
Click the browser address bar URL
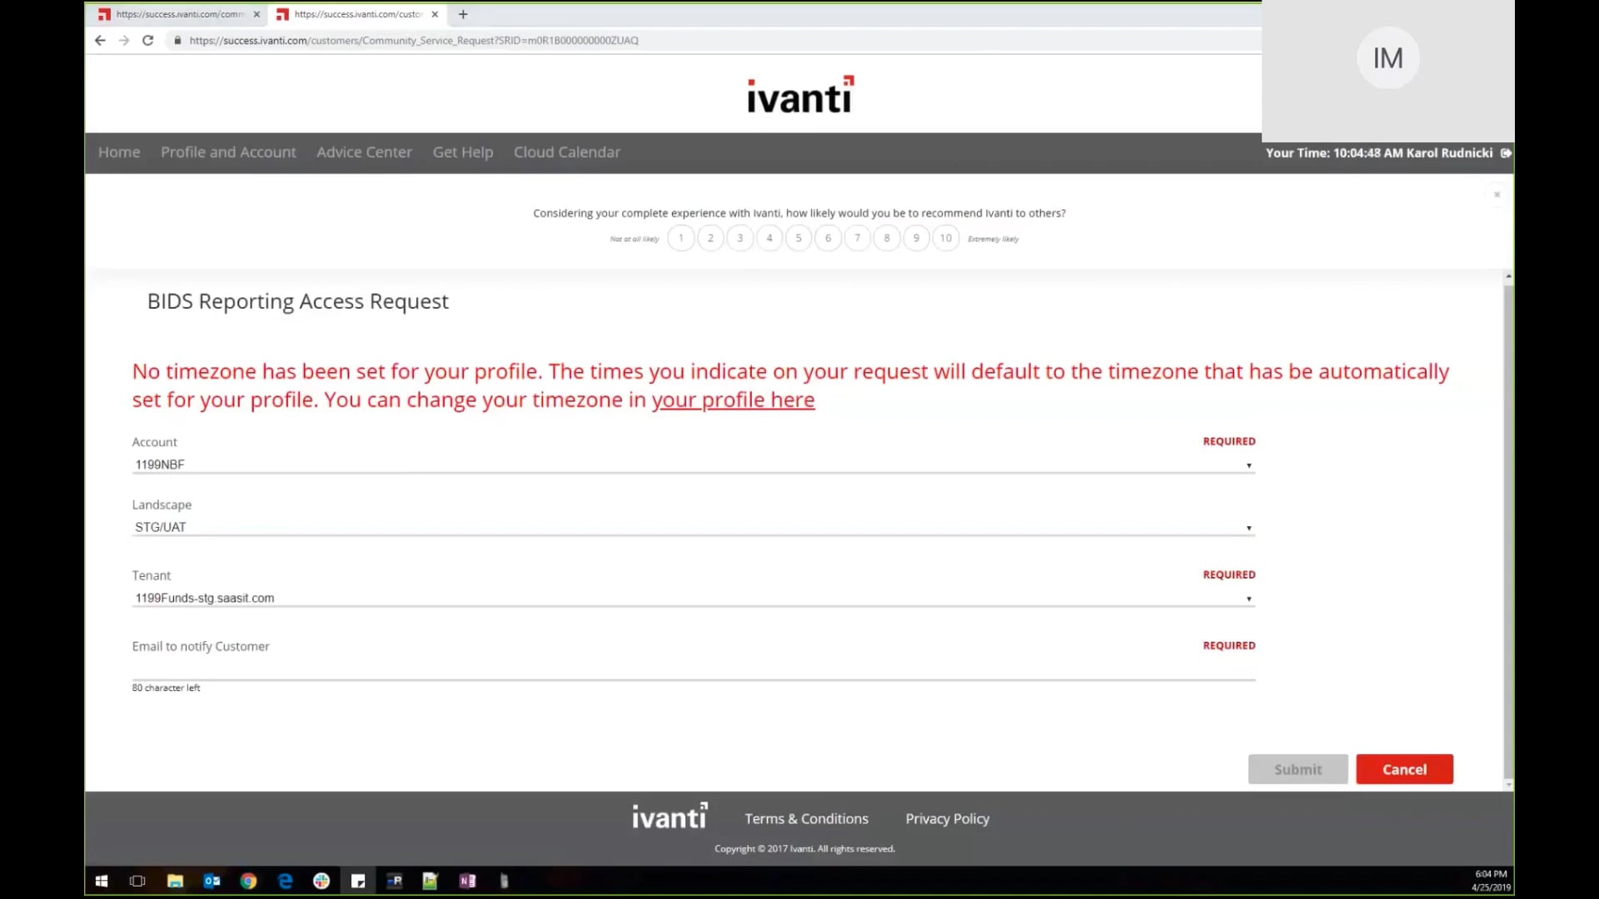[414, 40]
